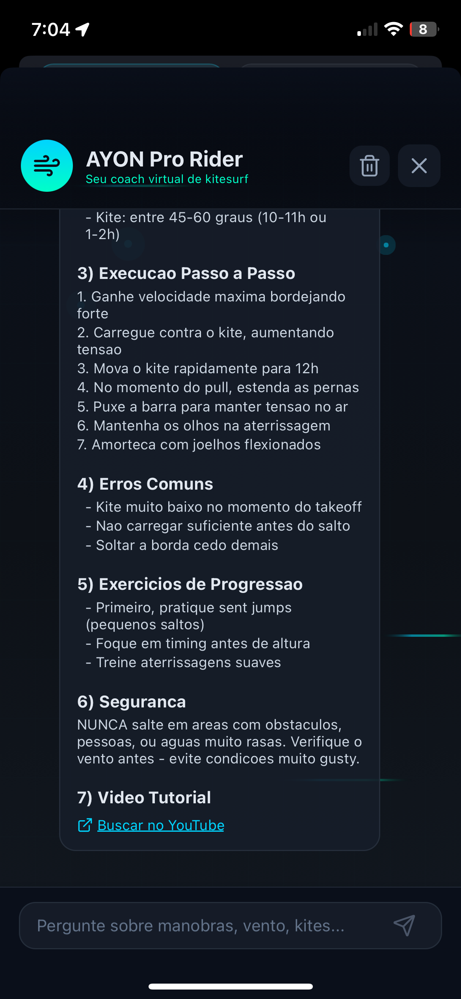Tap the Exercicios de Progressao heading
The image size is (461, 999).
[190, 584]
